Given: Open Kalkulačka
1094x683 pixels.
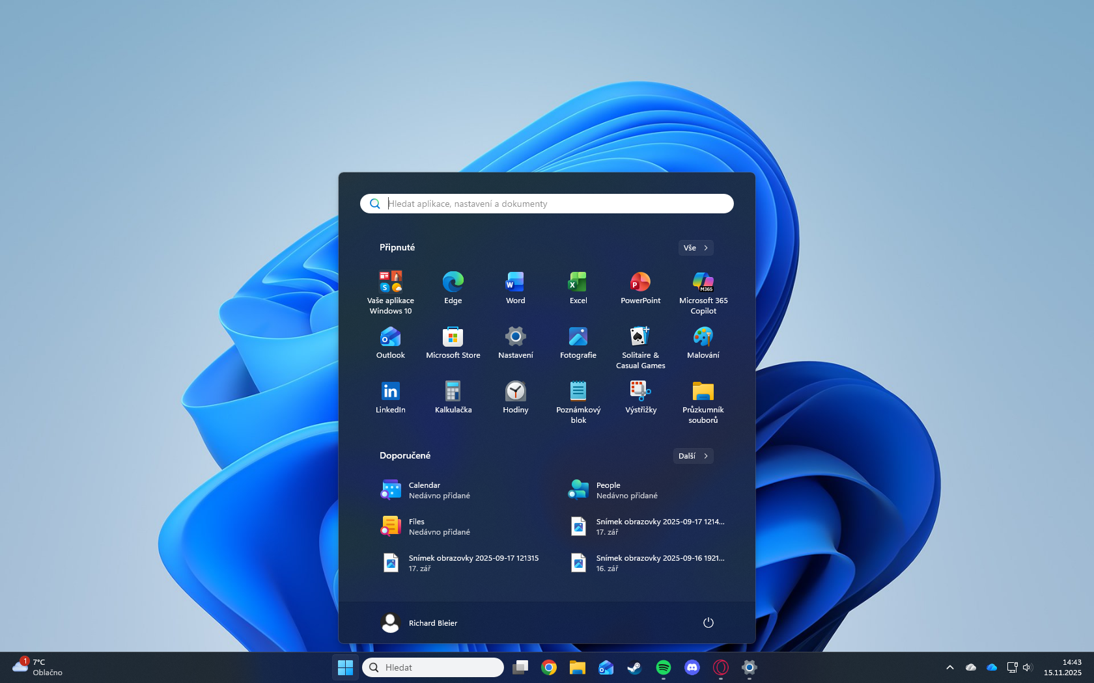Looking at the screenshot, I should click(453, 395).
